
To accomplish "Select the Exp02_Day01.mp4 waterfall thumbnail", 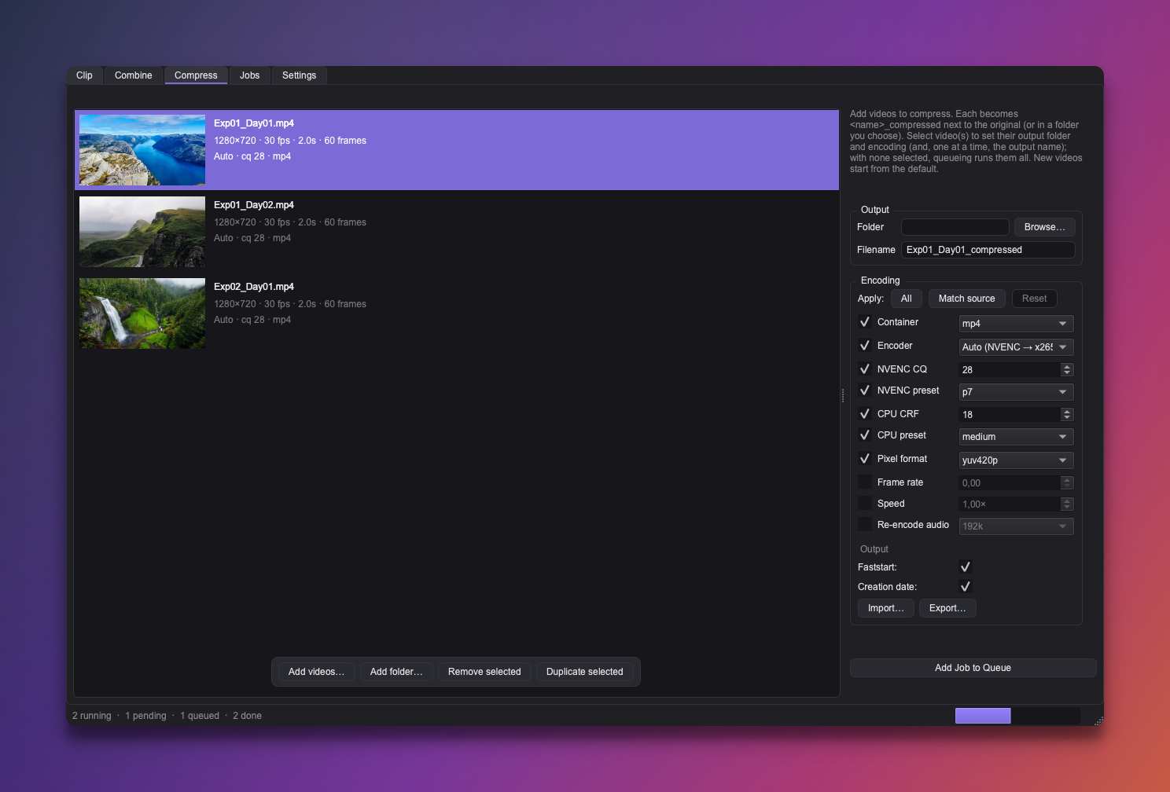I will [142, 313].
